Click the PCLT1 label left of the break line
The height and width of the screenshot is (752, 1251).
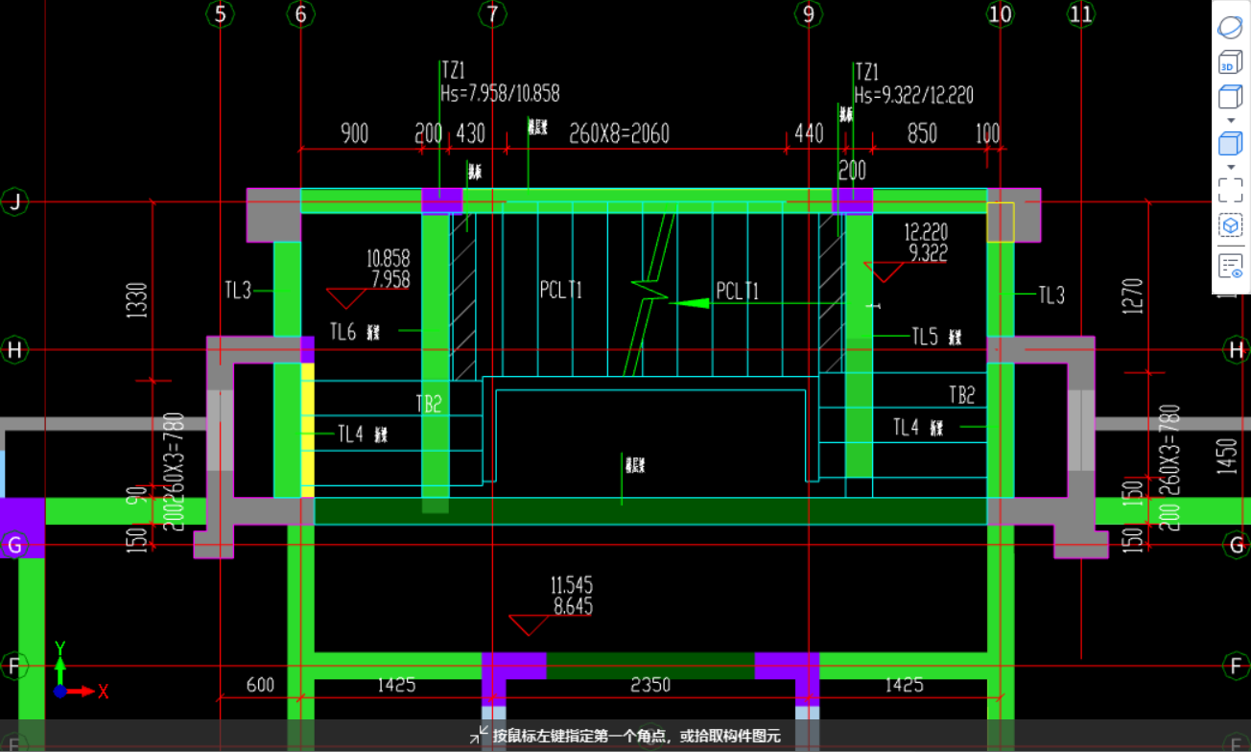tap(561, 290)
